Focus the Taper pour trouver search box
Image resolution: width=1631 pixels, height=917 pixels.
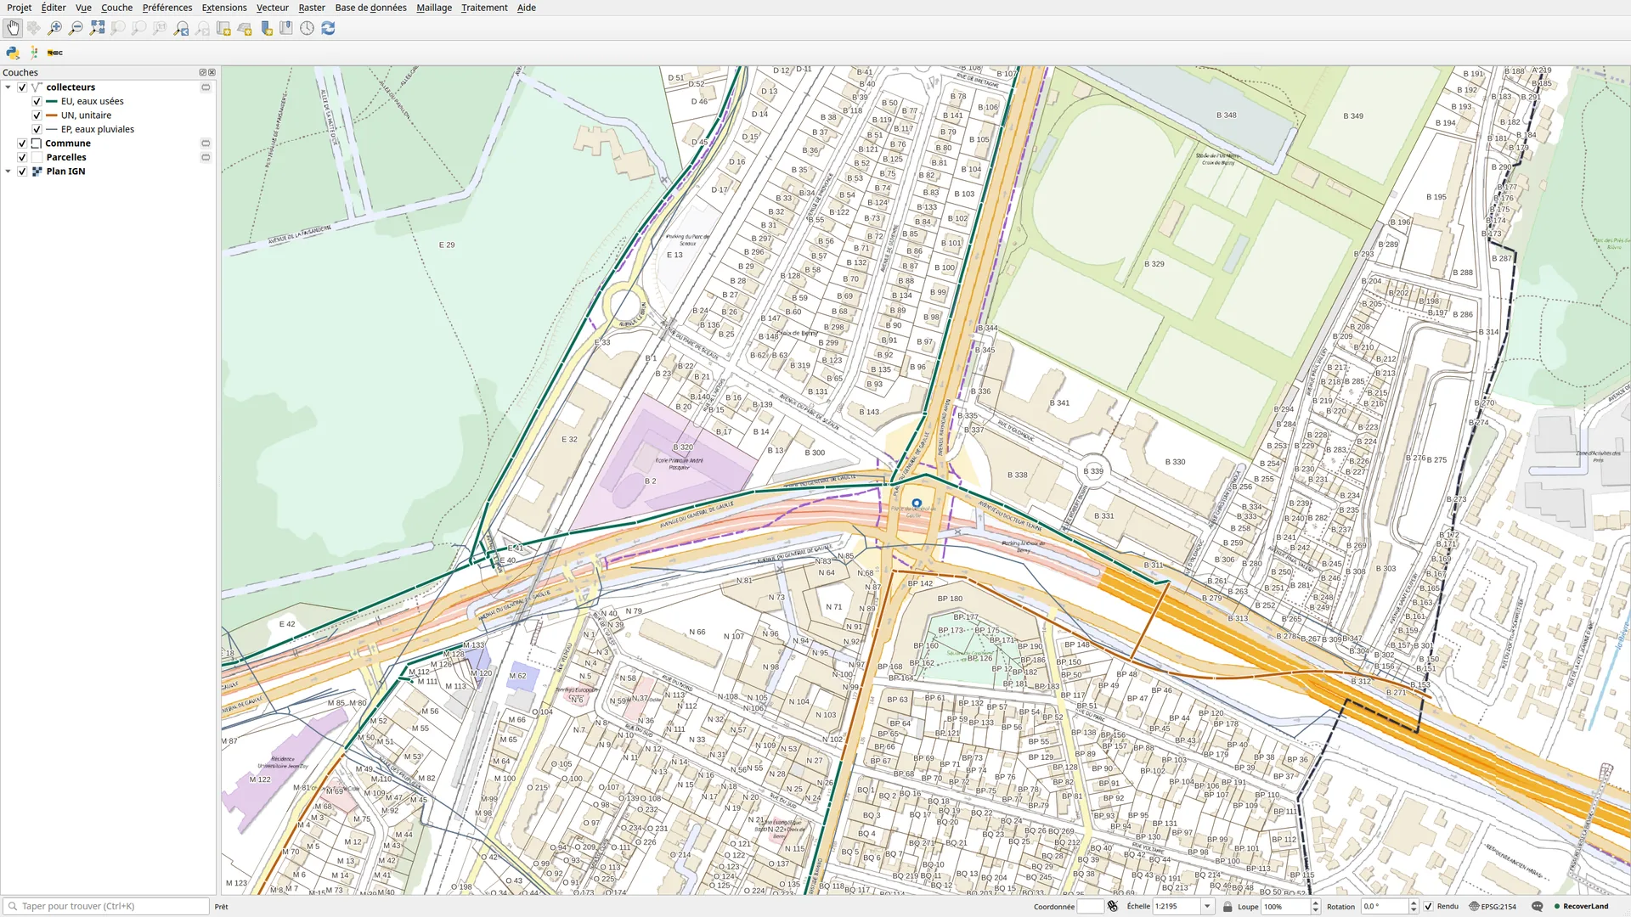pyautogui.click(x=106, y=906)
